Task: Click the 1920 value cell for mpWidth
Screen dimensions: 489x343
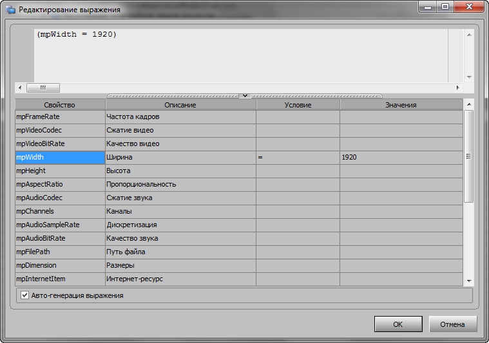Action: pos(401,158)
